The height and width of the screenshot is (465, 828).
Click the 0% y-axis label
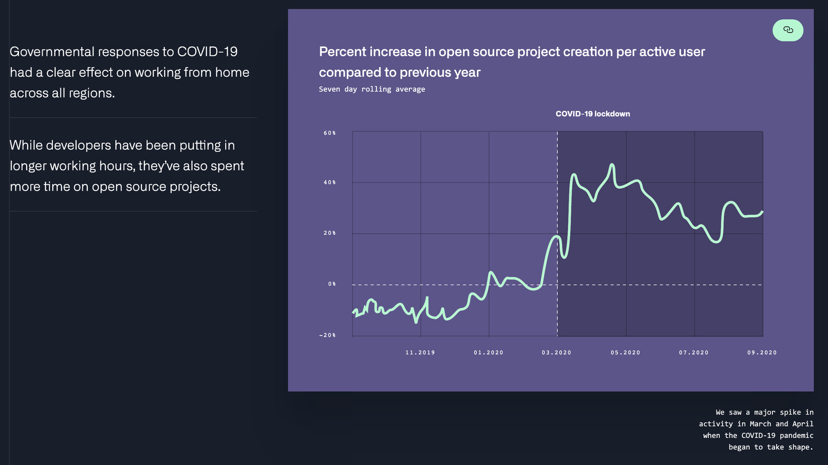[332, 284]
